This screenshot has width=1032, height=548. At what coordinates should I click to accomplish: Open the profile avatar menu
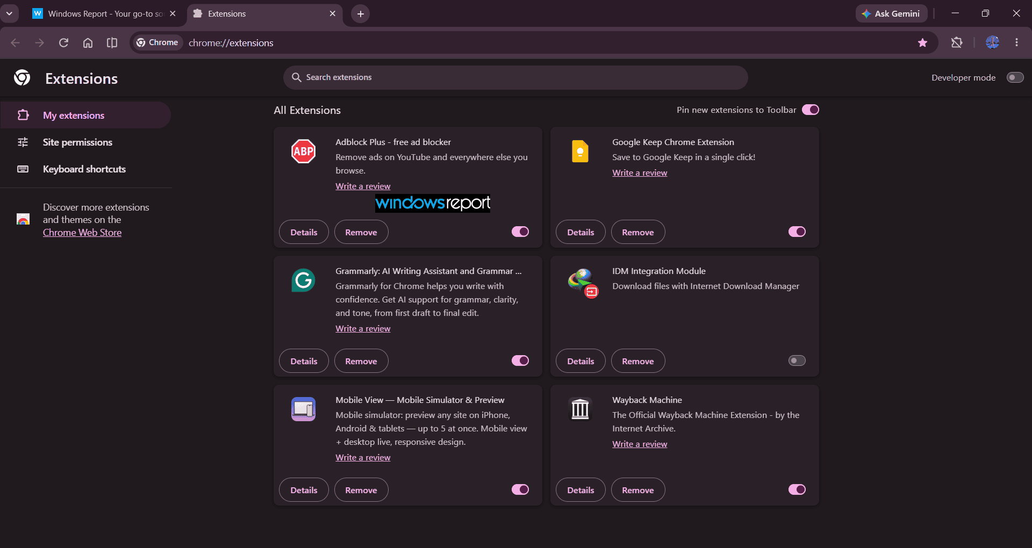992,42
